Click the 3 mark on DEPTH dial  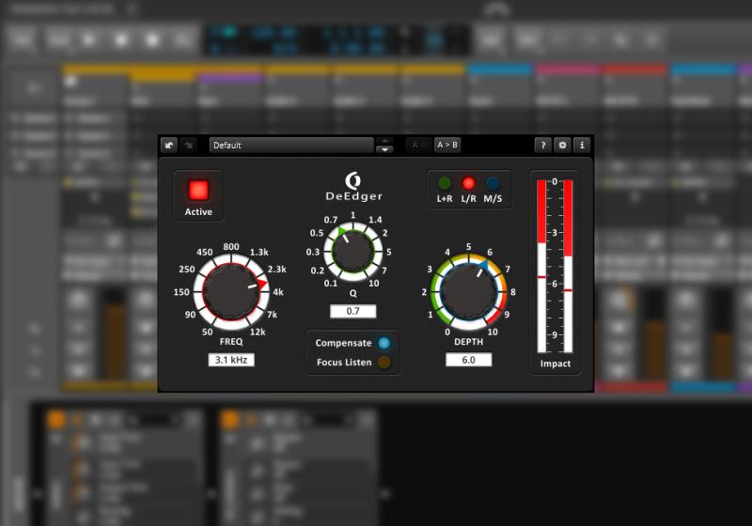[430, 270]
